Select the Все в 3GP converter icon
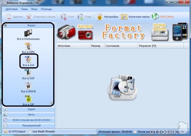The width and height of the screenshot is (191, 136). (28, 73)
